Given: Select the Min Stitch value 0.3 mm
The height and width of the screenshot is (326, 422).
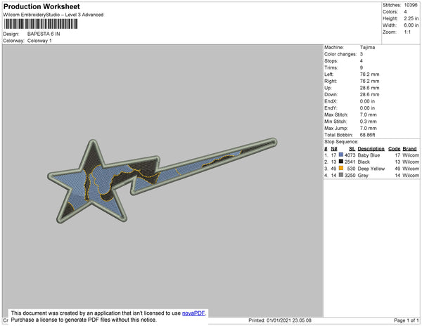Looking at the screenshot, I should click(368, 122).
